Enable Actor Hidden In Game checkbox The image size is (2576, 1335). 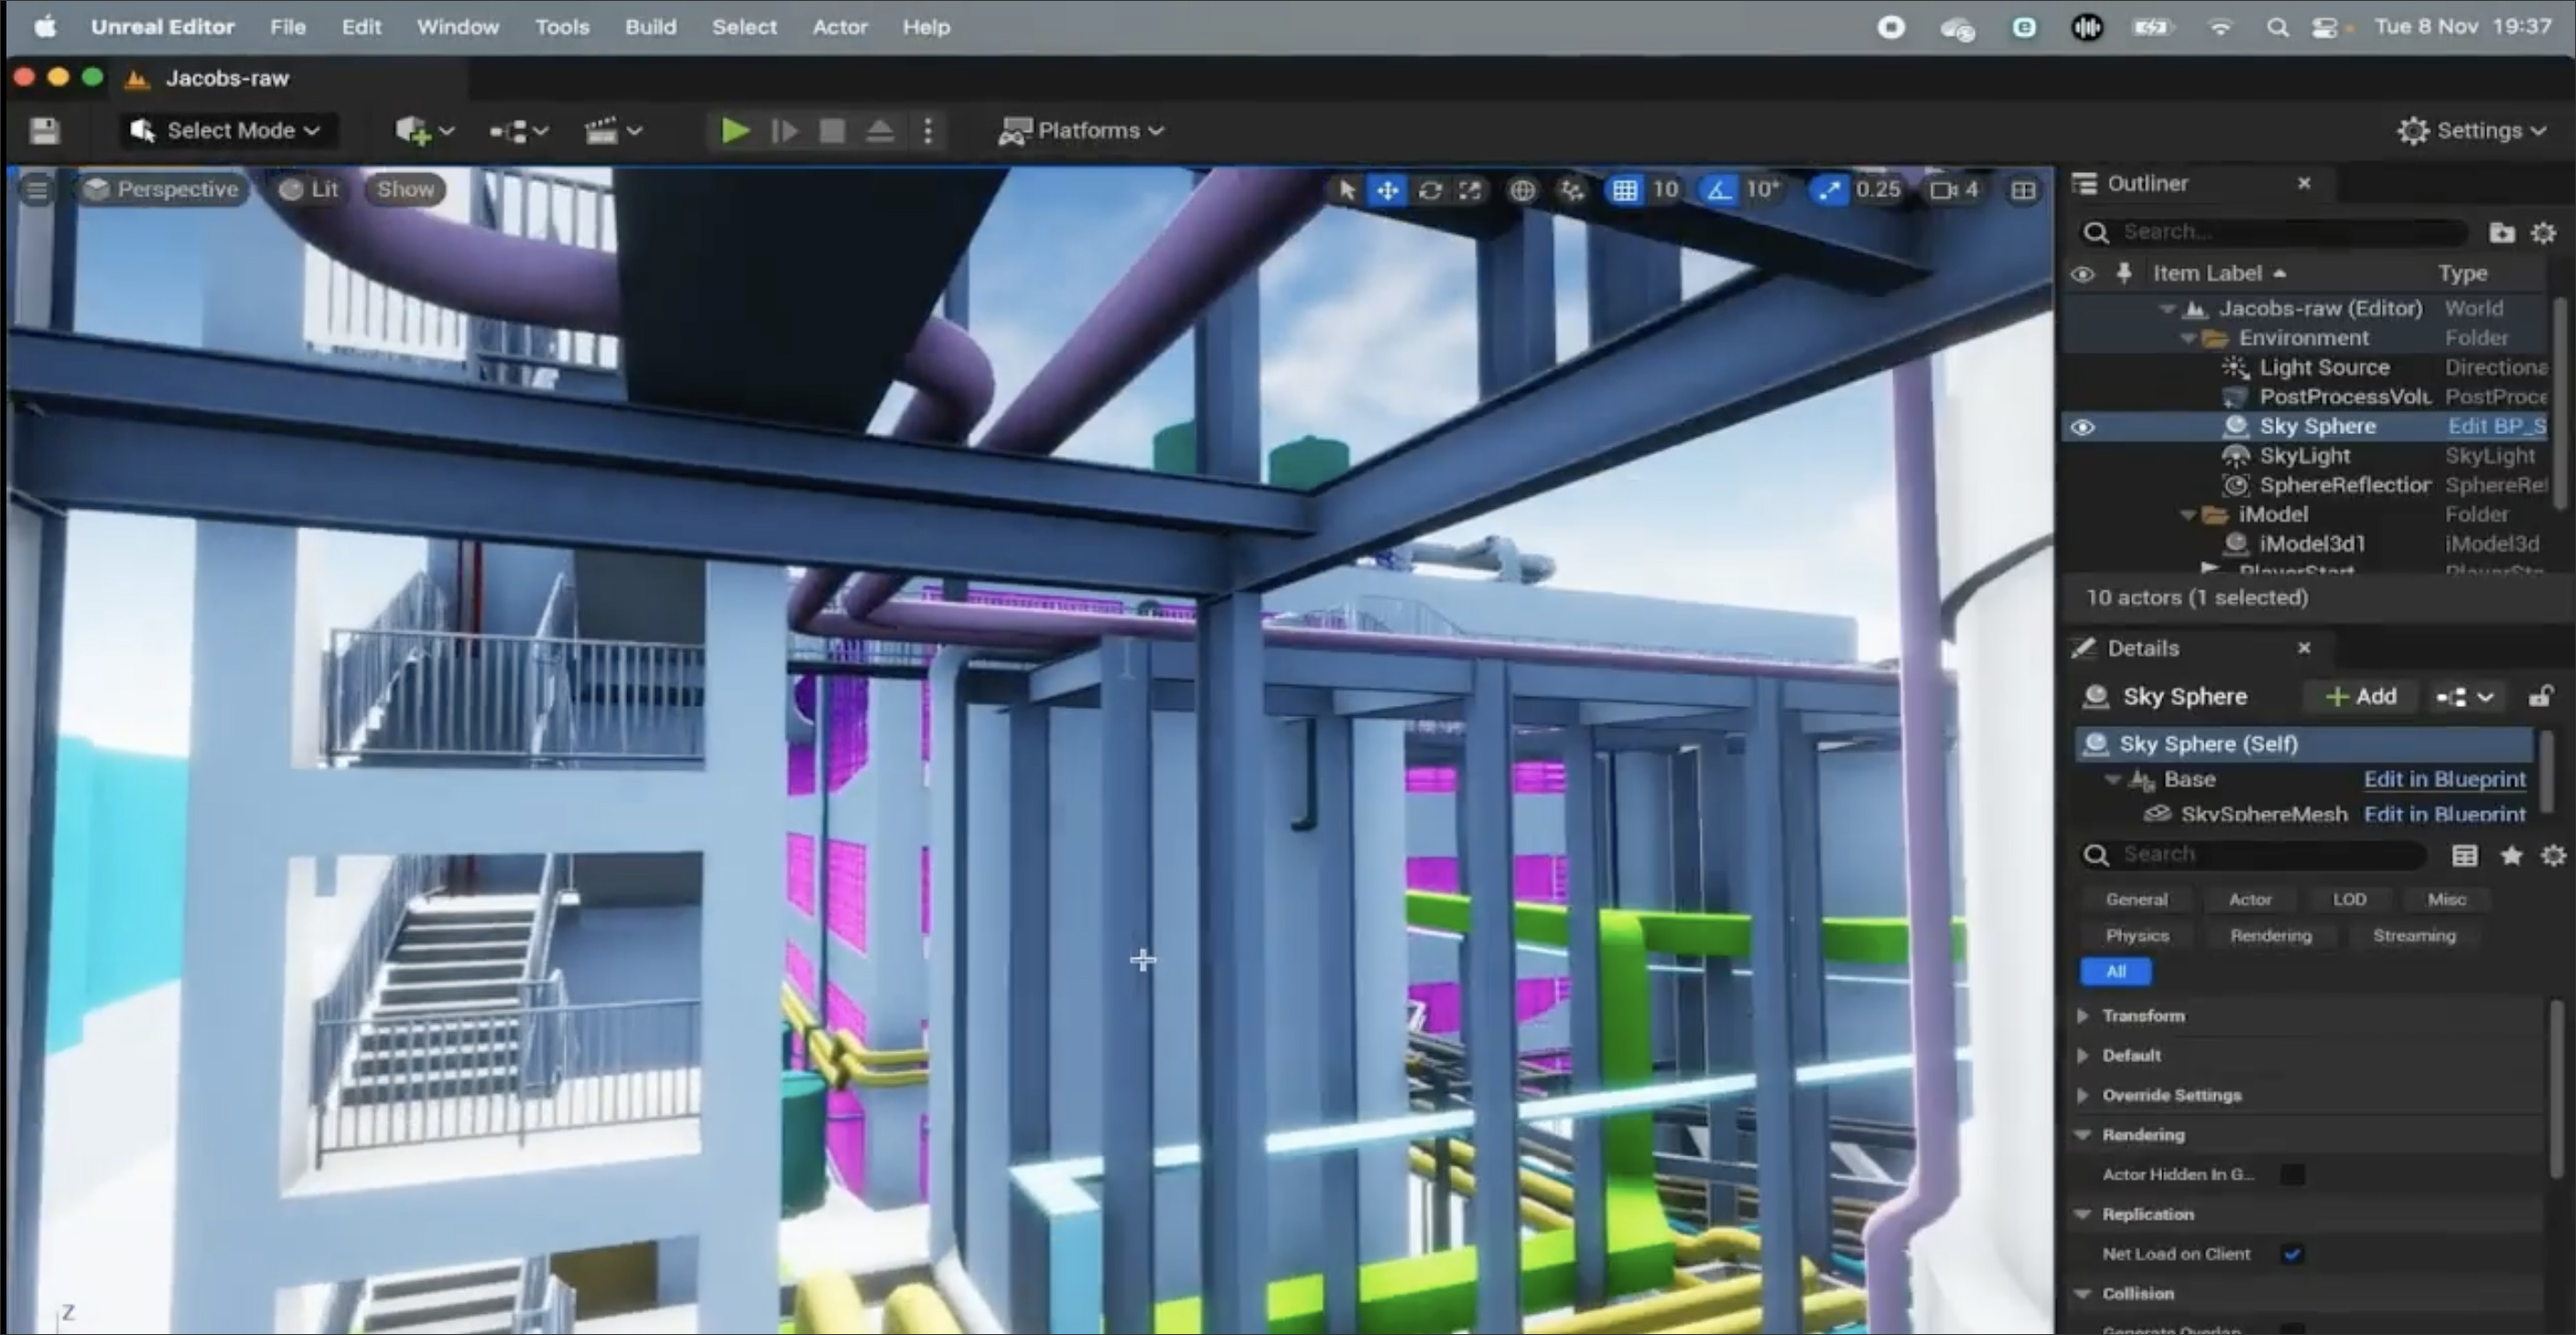pyautogui.click(x=2292, y=1175)
